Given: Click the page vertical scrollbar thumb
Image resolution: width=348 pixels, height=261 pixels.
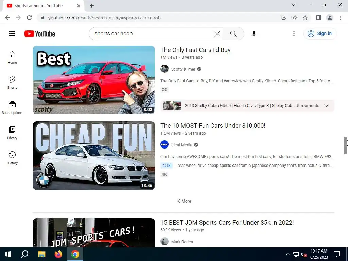Looking at the screenshot, I should coord(345,145).
